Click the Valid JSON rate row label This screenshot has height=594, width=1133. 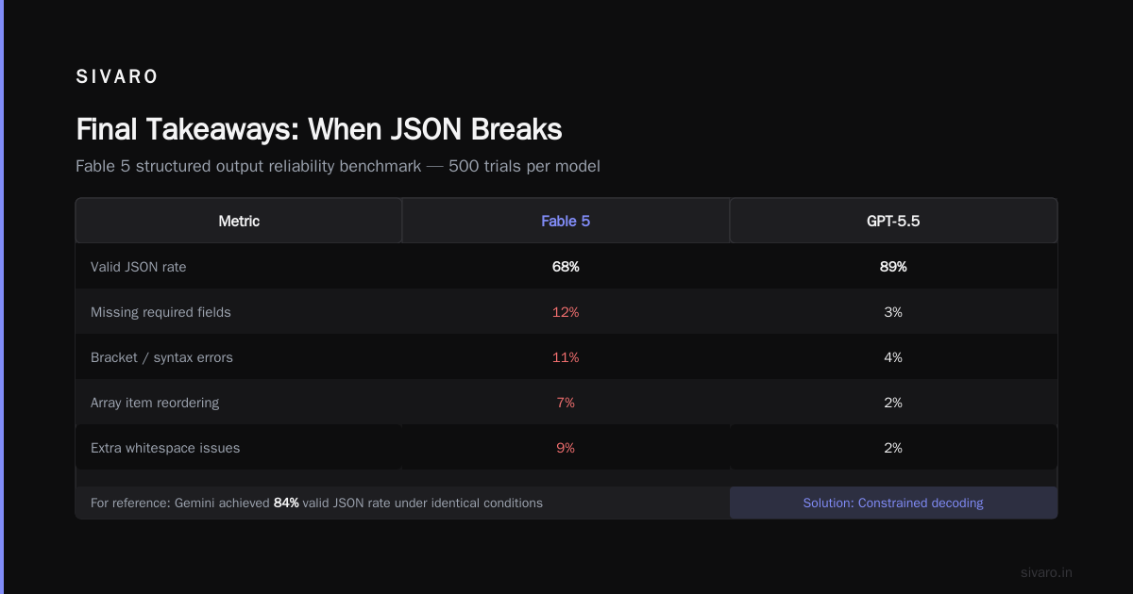(139, 267)
